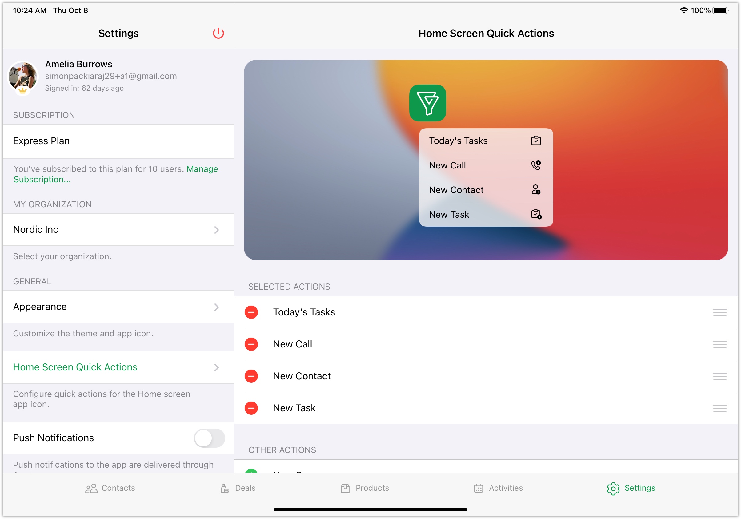This screenshot has width=741, height=519.
Task: Remove New Contact with red minus icon
Action: click(x=251, y=376)
